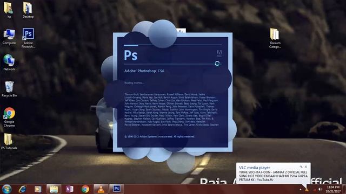Open OneNote from the taskbar

point(70,189)
